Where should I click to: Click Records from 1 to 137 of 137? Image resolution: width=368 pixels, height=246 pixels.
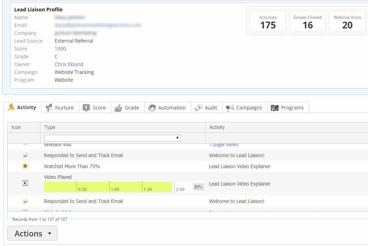pos(40,219)
